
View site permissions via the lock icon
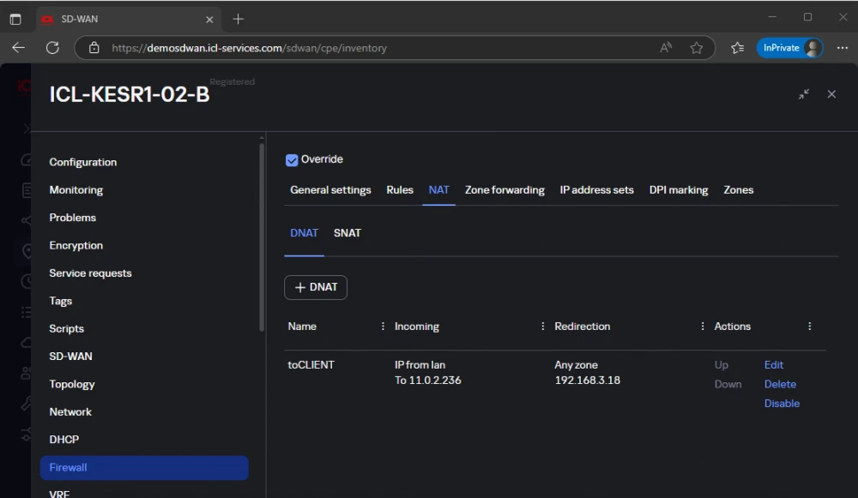94,48
